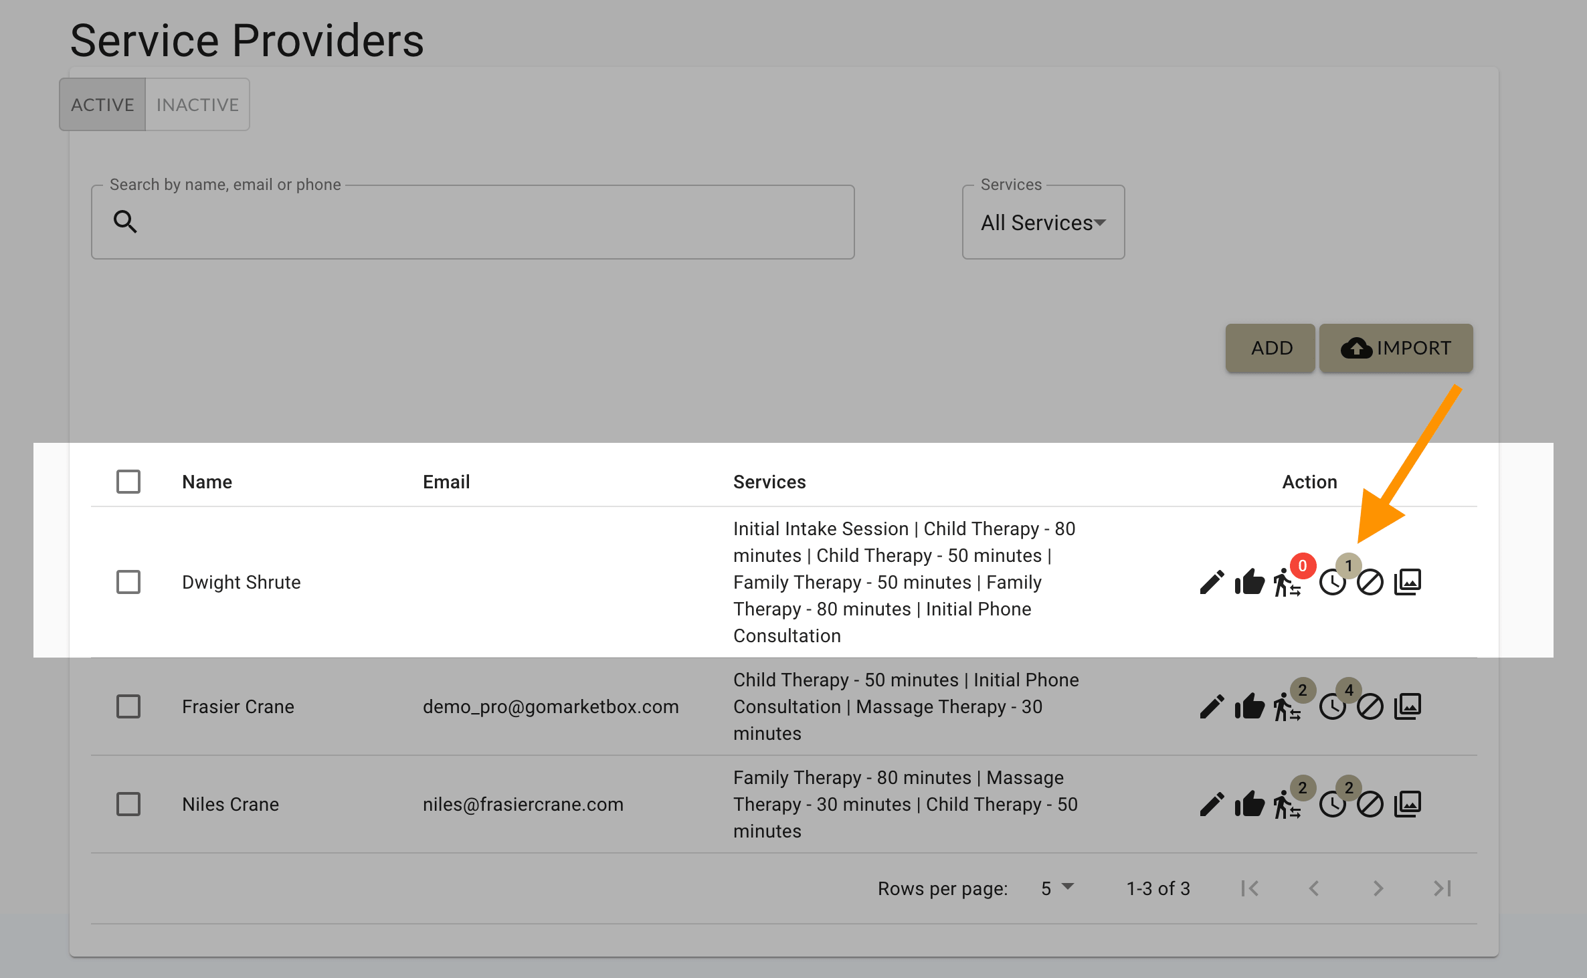Check the checkbox next to Dwight Shrute
The height and width of the screenshot is (978, 1587).
(x=128, y=582)
